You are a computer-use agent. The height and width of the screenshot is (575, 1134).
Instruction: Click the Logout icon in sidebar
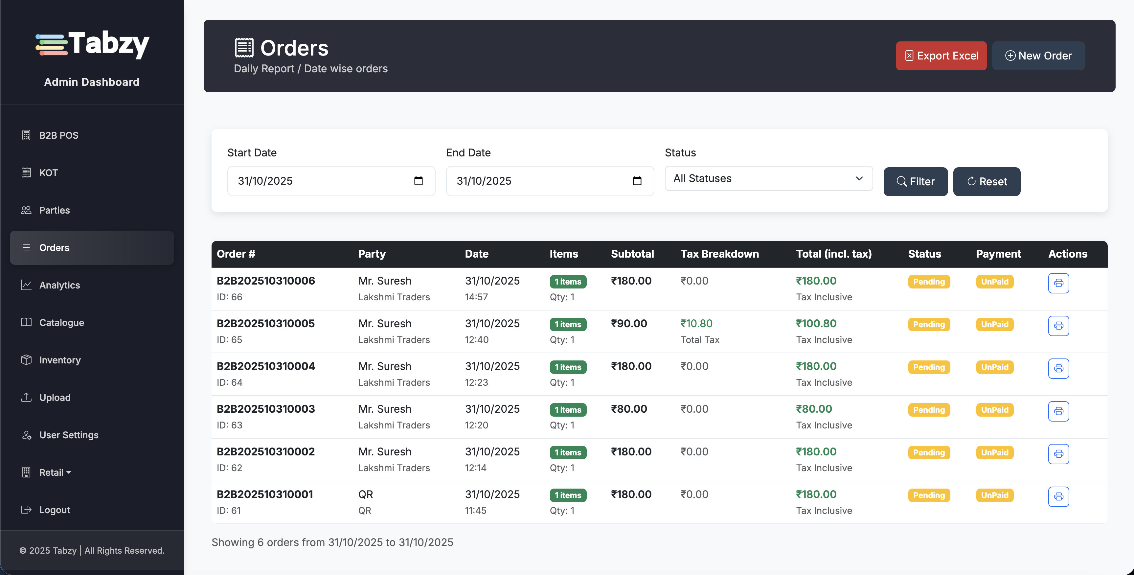pyautogui.click(x=26, y=509)
